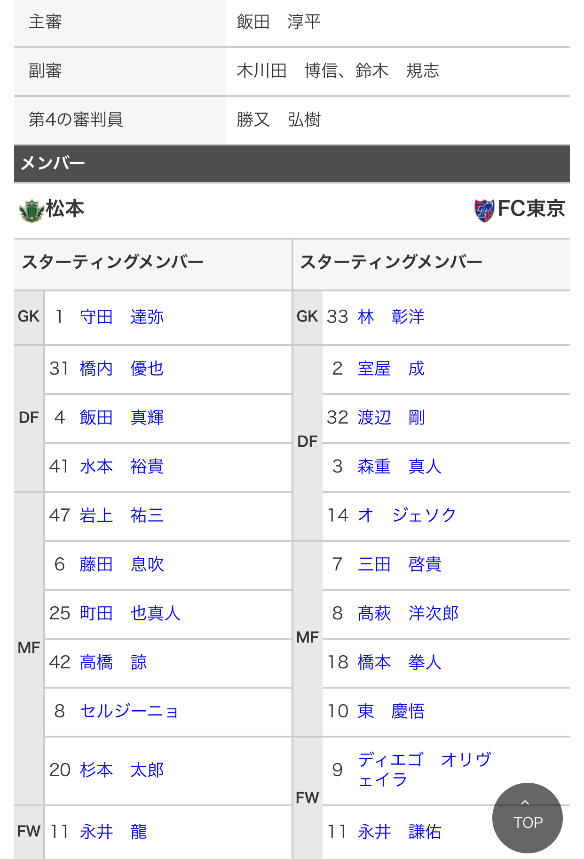Image resolution: width=584 pixels, height=859 pixels.
Task: Tap the TOP scroll-up button
Action: click(x=527, y=818)
